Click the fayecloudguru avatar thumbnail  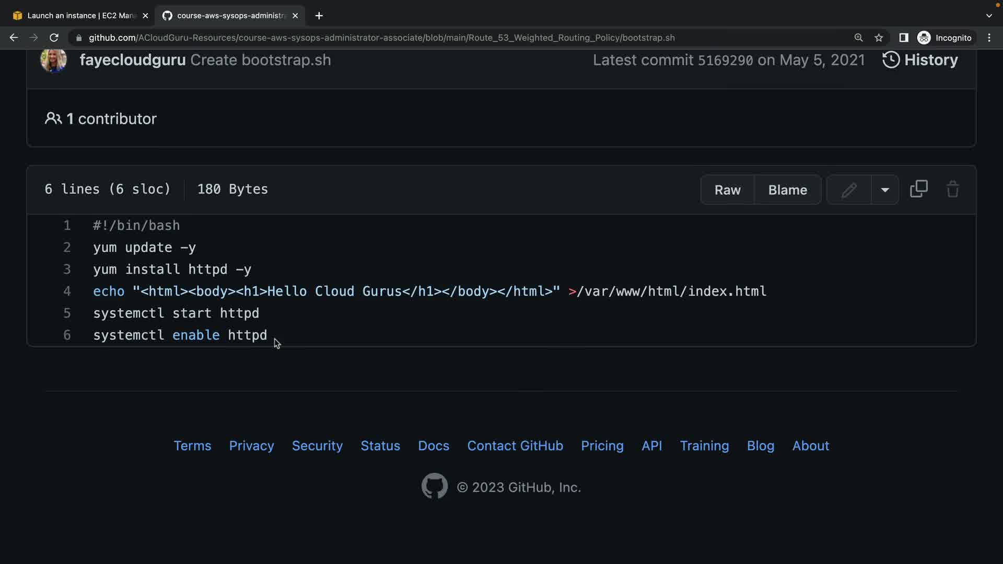[53, 60]
